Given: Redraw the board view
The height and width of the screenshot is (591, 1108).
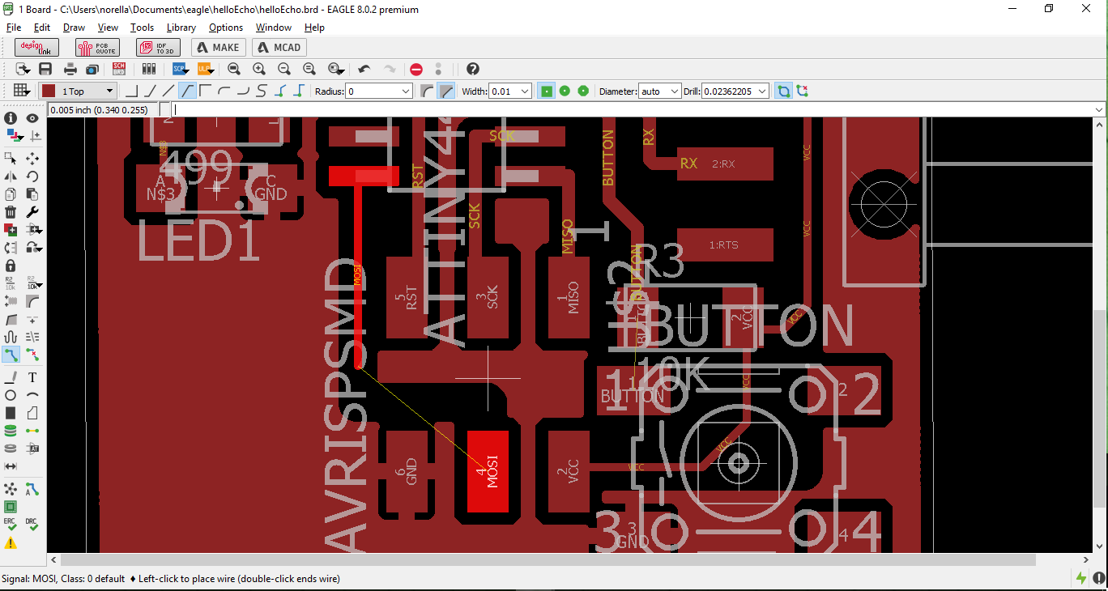Looking at the screenshot, I should coord(309,70).
